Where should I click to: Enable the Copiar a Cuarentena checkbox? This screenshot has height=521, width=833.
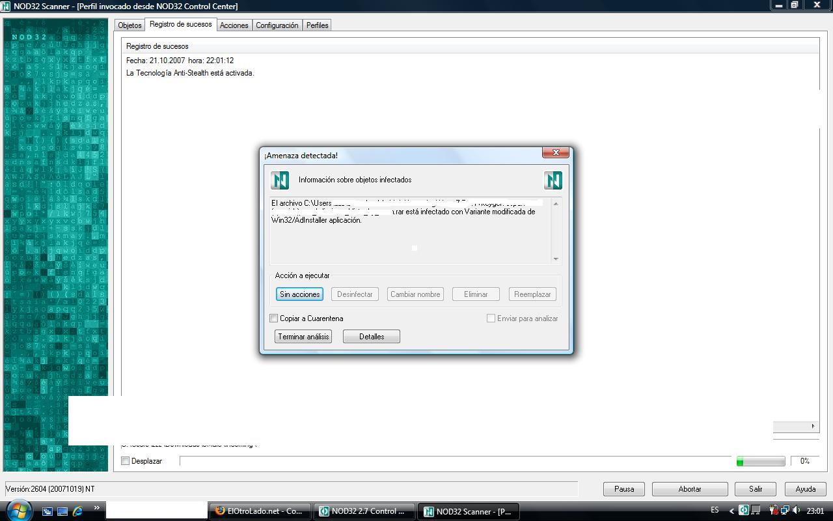pyautogui.click(x=274, y=318)
